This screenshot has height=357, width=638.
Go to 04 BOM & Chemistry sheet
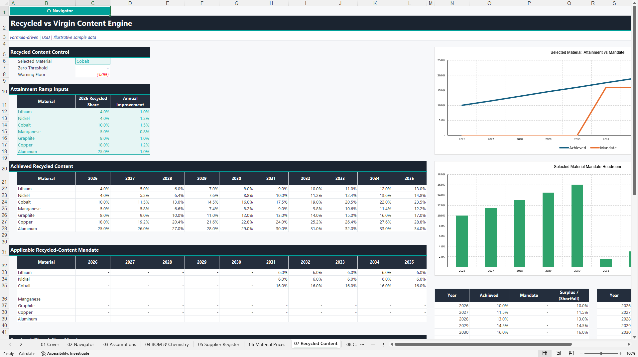pos(167,344)
